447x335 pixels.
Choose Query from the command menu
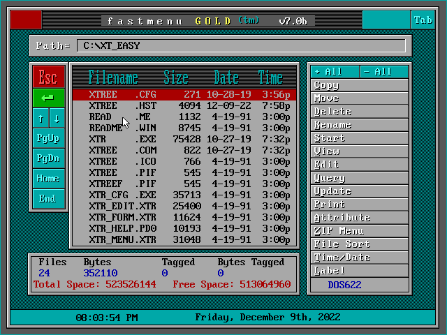pyautogui.click(x=360, y=178)
